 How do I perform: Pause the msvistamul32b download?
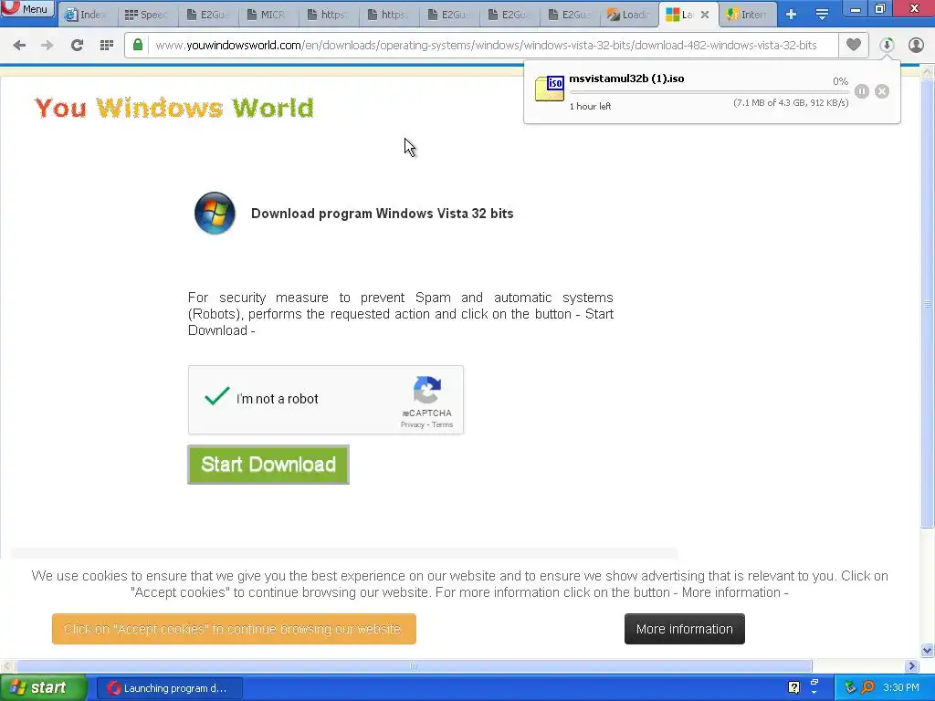(862, 91)
